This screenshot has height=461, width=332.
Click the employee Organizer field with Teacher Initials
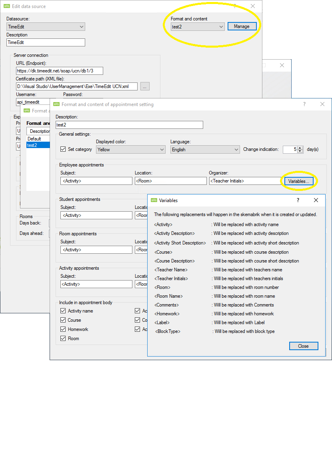(x=244, y=181)
